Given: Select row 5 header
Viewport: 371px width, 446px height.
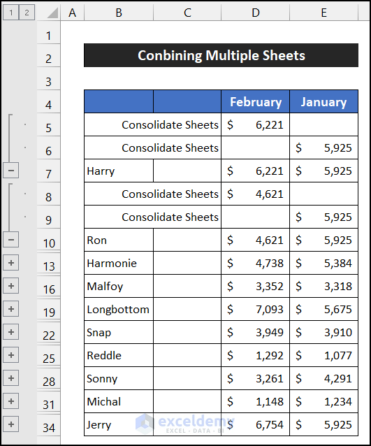Looking at the screenshot, I should pyautogui.click(x=49, y=124).
